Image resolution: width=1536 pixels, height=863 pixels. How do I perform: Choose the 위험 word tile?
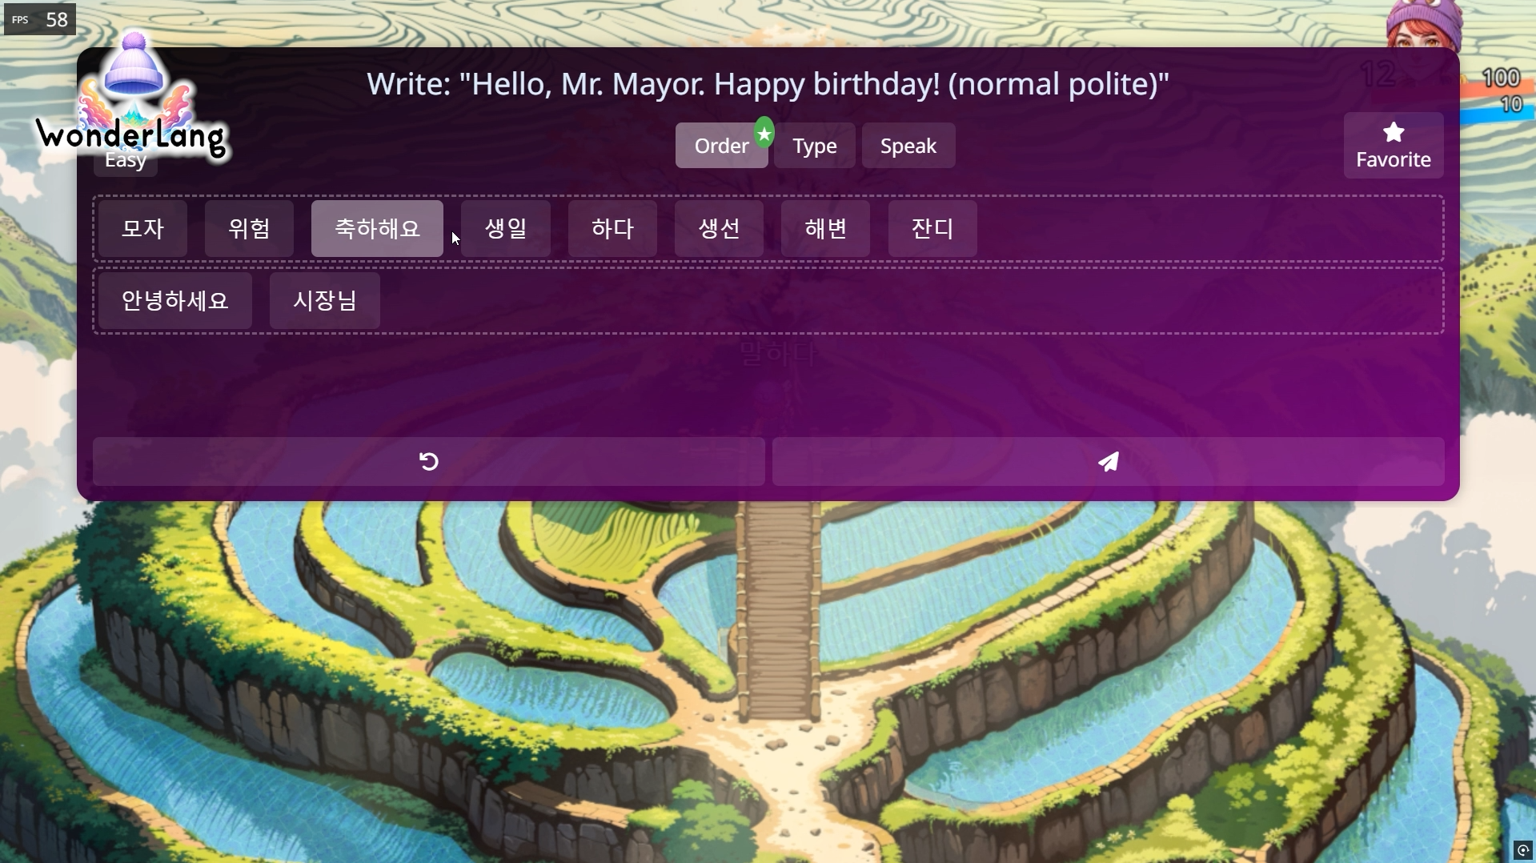(x=249, y=229)
